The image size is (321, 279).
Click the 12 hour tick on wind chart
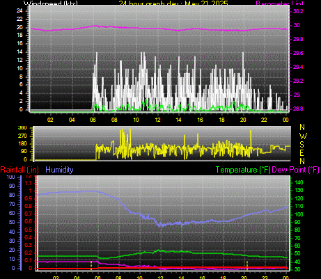[158, 120]
